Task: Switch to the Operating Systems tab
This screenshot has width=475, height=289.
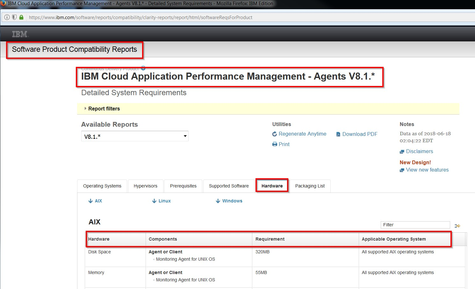Action: pyautogui.click(x=102, y=186)
